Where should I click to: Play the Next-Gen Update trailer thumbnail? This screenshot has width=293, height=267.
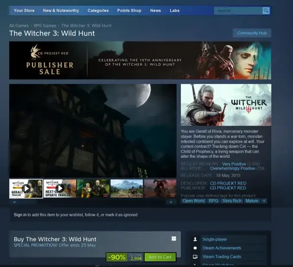click(x=60, y=189)
